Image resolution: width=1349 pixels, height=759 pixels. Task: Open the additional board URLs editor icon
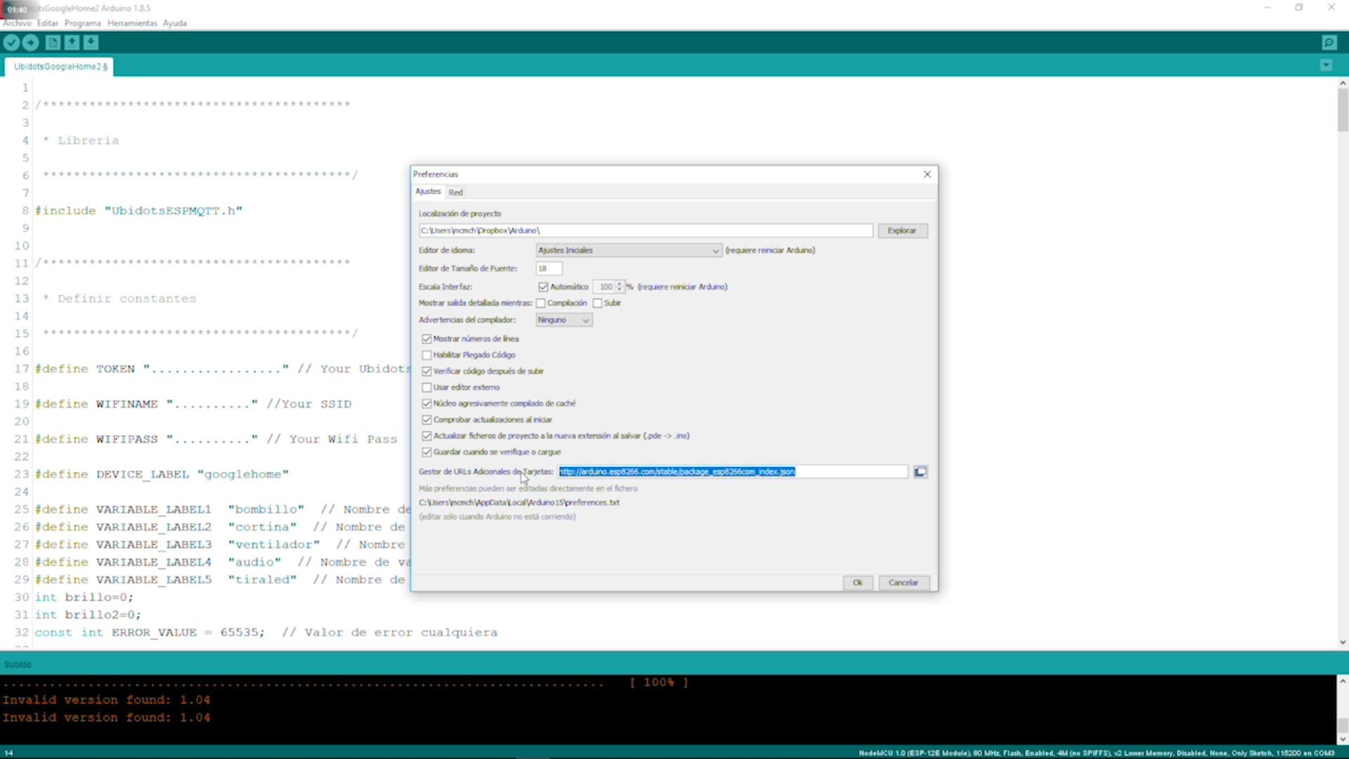pos(920,472)
